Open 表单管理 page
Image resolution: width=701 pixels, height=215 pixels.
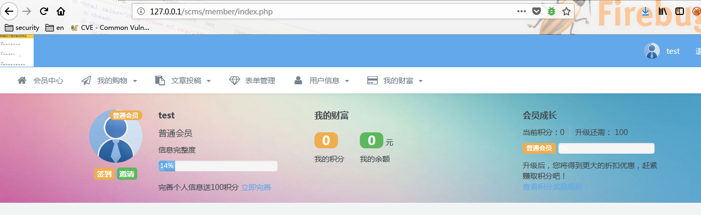click(x=260, y=81)
